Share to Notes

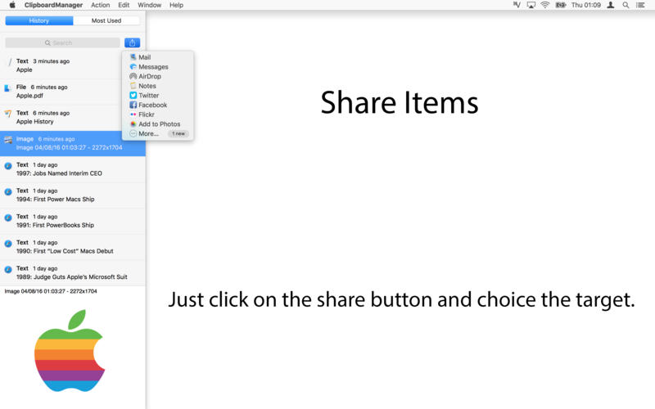coord(157,86)
